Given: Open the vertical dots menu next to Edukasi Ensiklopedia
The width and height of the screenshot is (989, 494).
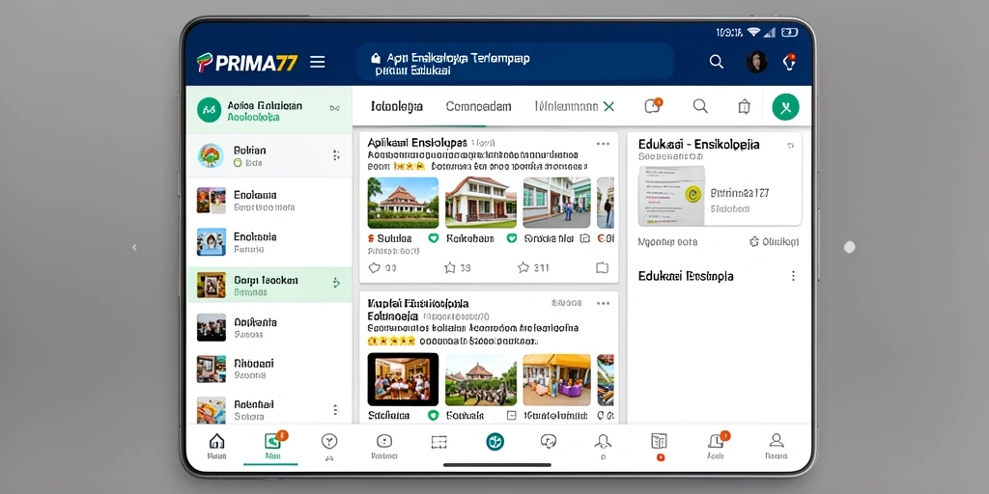Looking at the screenshot, I should [x=793, y=276].
